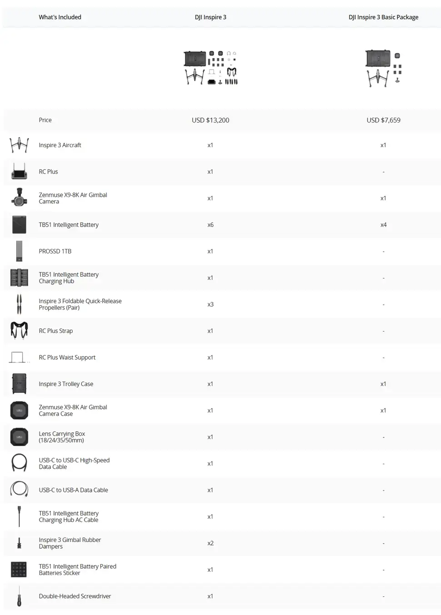Click the RC Plus Waist Support icon
Image resolution: width=441 pixels, height=615 pixels.
tap(18, 357)
